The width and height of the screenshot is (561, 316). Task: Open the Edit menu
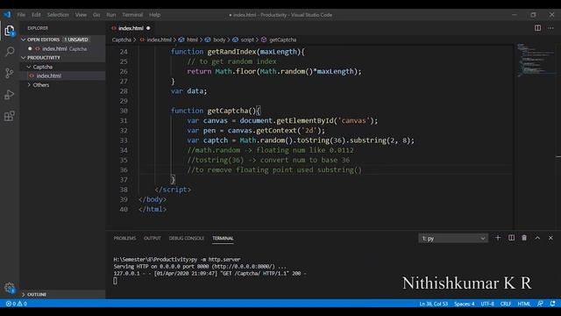coord(36,15)
